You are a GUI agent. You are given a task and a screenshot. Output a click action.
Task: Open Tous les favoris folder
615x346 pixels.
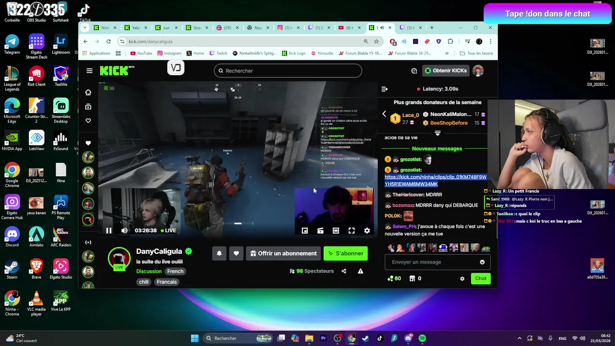tap(476, 53)
